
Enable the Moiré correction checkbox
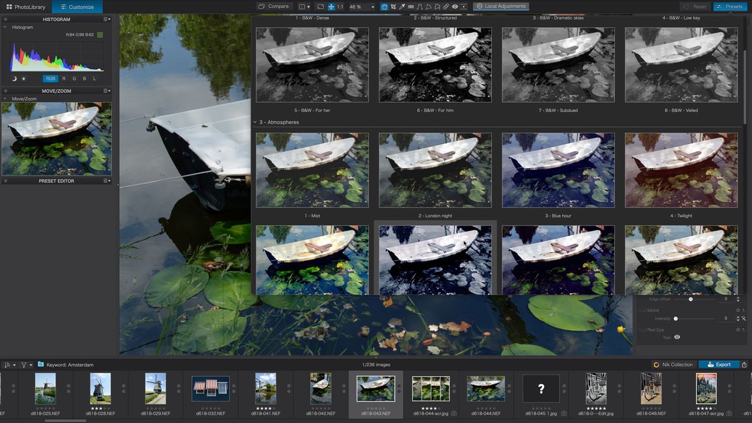click(642, 310)
